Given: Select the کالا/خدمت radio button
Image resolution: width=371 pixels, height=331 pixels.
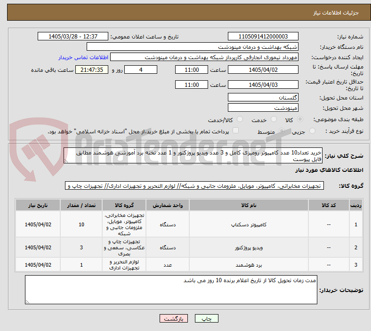Looking at the screenshot, I should [240, 119].
